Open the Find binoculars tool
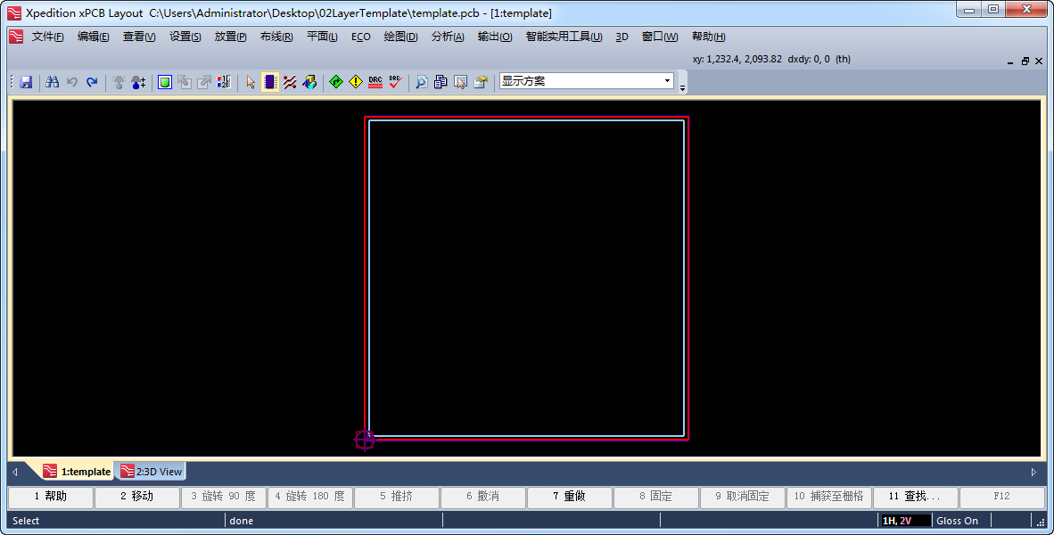This screenshot has height=535, width=1054. point(53,82)
